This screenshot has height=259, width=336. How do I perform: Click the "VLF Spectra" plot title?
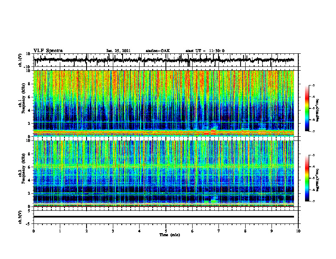pos(48,51)
